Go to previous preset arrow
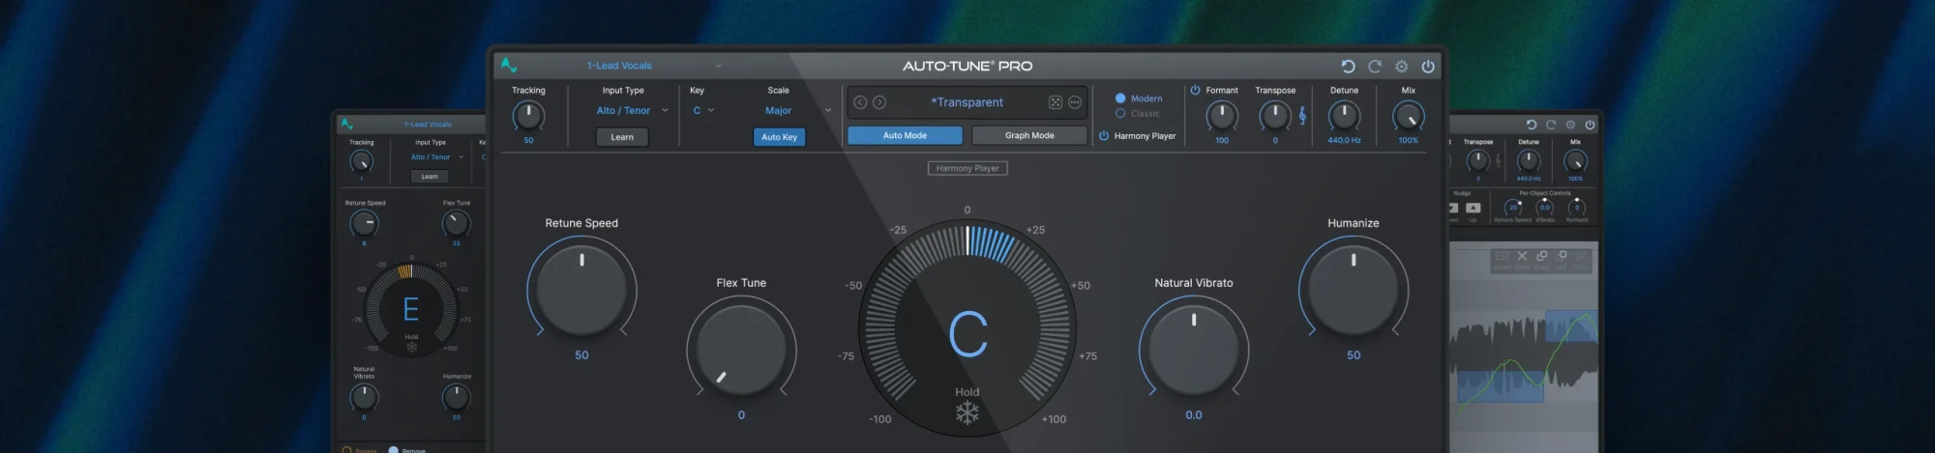 click(x=860, y=102)
